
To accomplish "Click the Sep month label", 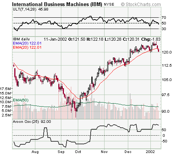I will click(61, 152).
